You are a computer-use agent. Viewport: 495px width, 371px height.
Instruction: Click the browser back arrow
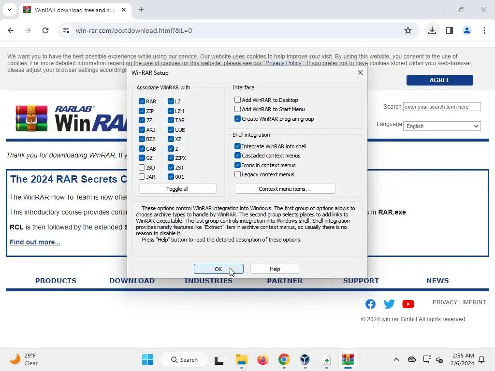coord(11,30)
